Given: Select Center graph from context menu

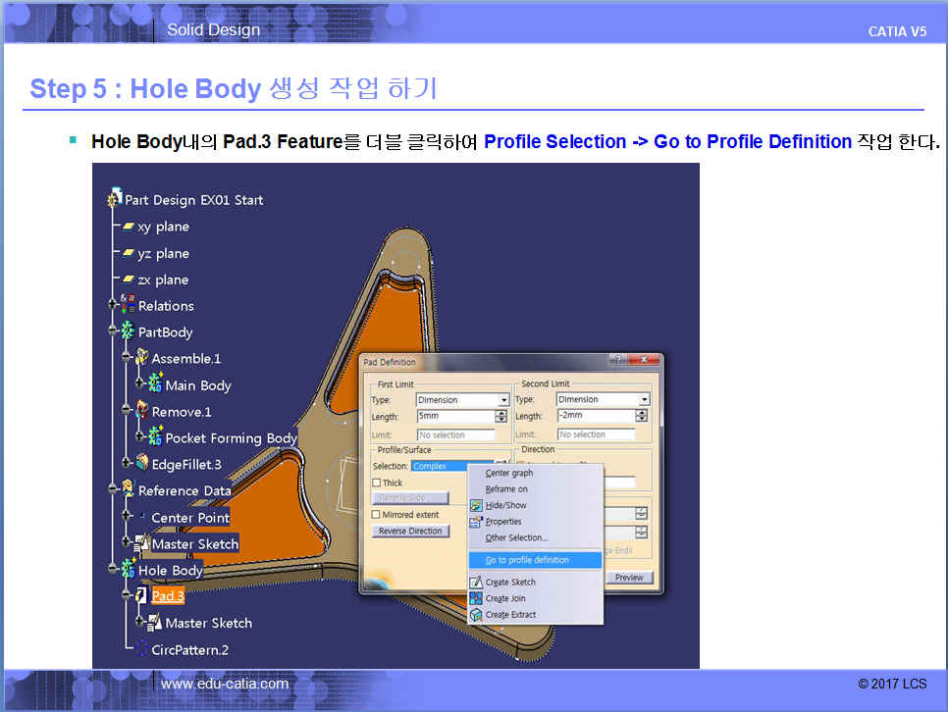Looking at the screenshot, I should (x=509, y=473).
